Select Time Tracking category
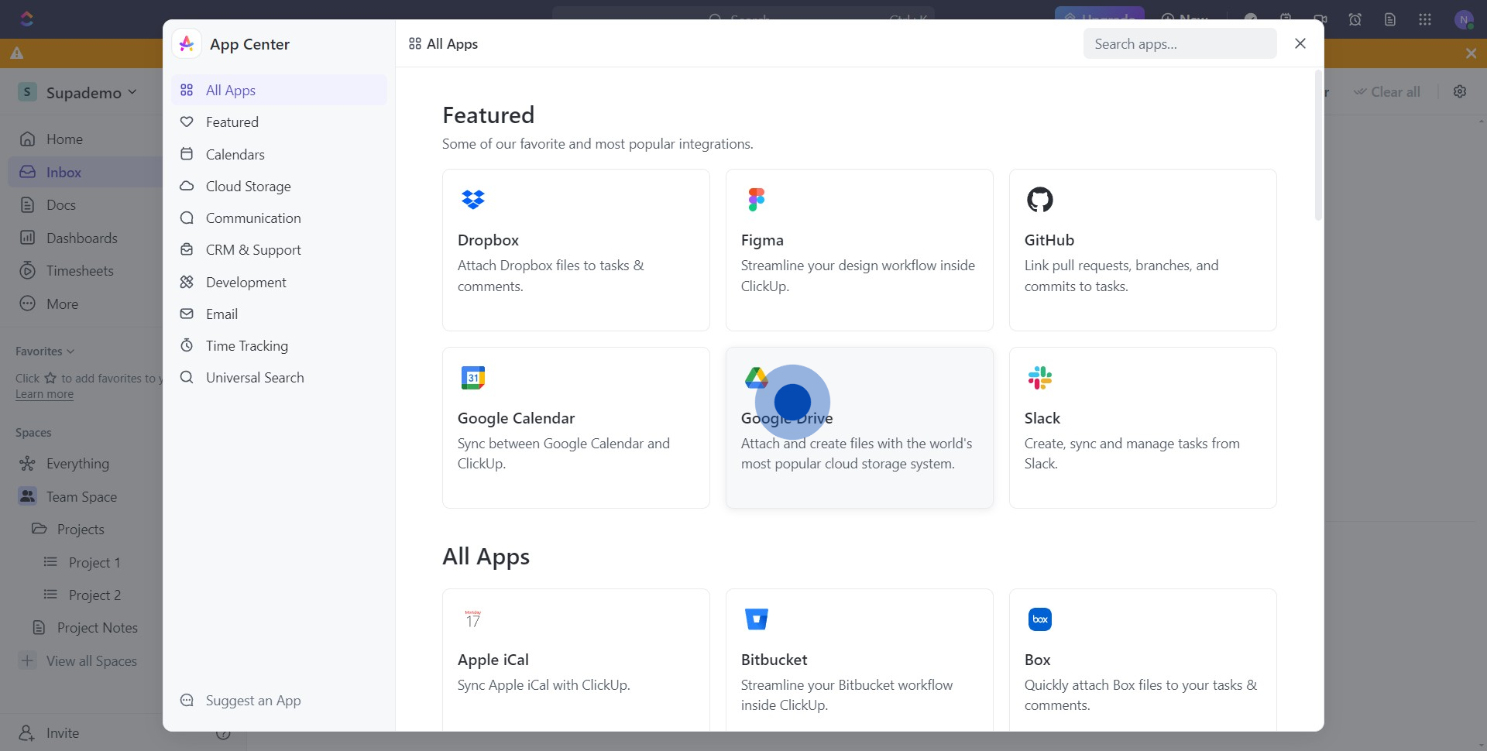1487x751 pixels. pos(279,345)
